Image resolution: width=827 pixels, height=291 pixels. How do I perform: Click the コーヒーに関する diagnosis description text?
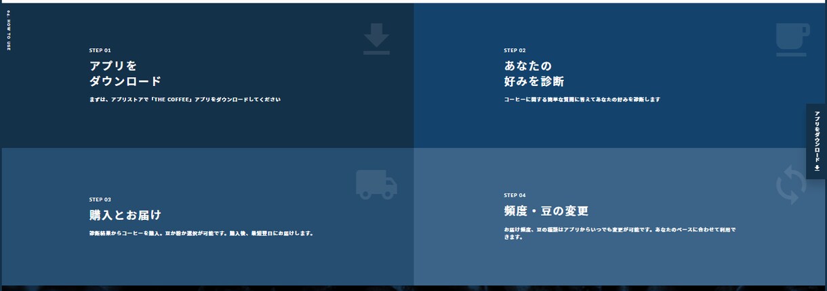tap(582, 99)
